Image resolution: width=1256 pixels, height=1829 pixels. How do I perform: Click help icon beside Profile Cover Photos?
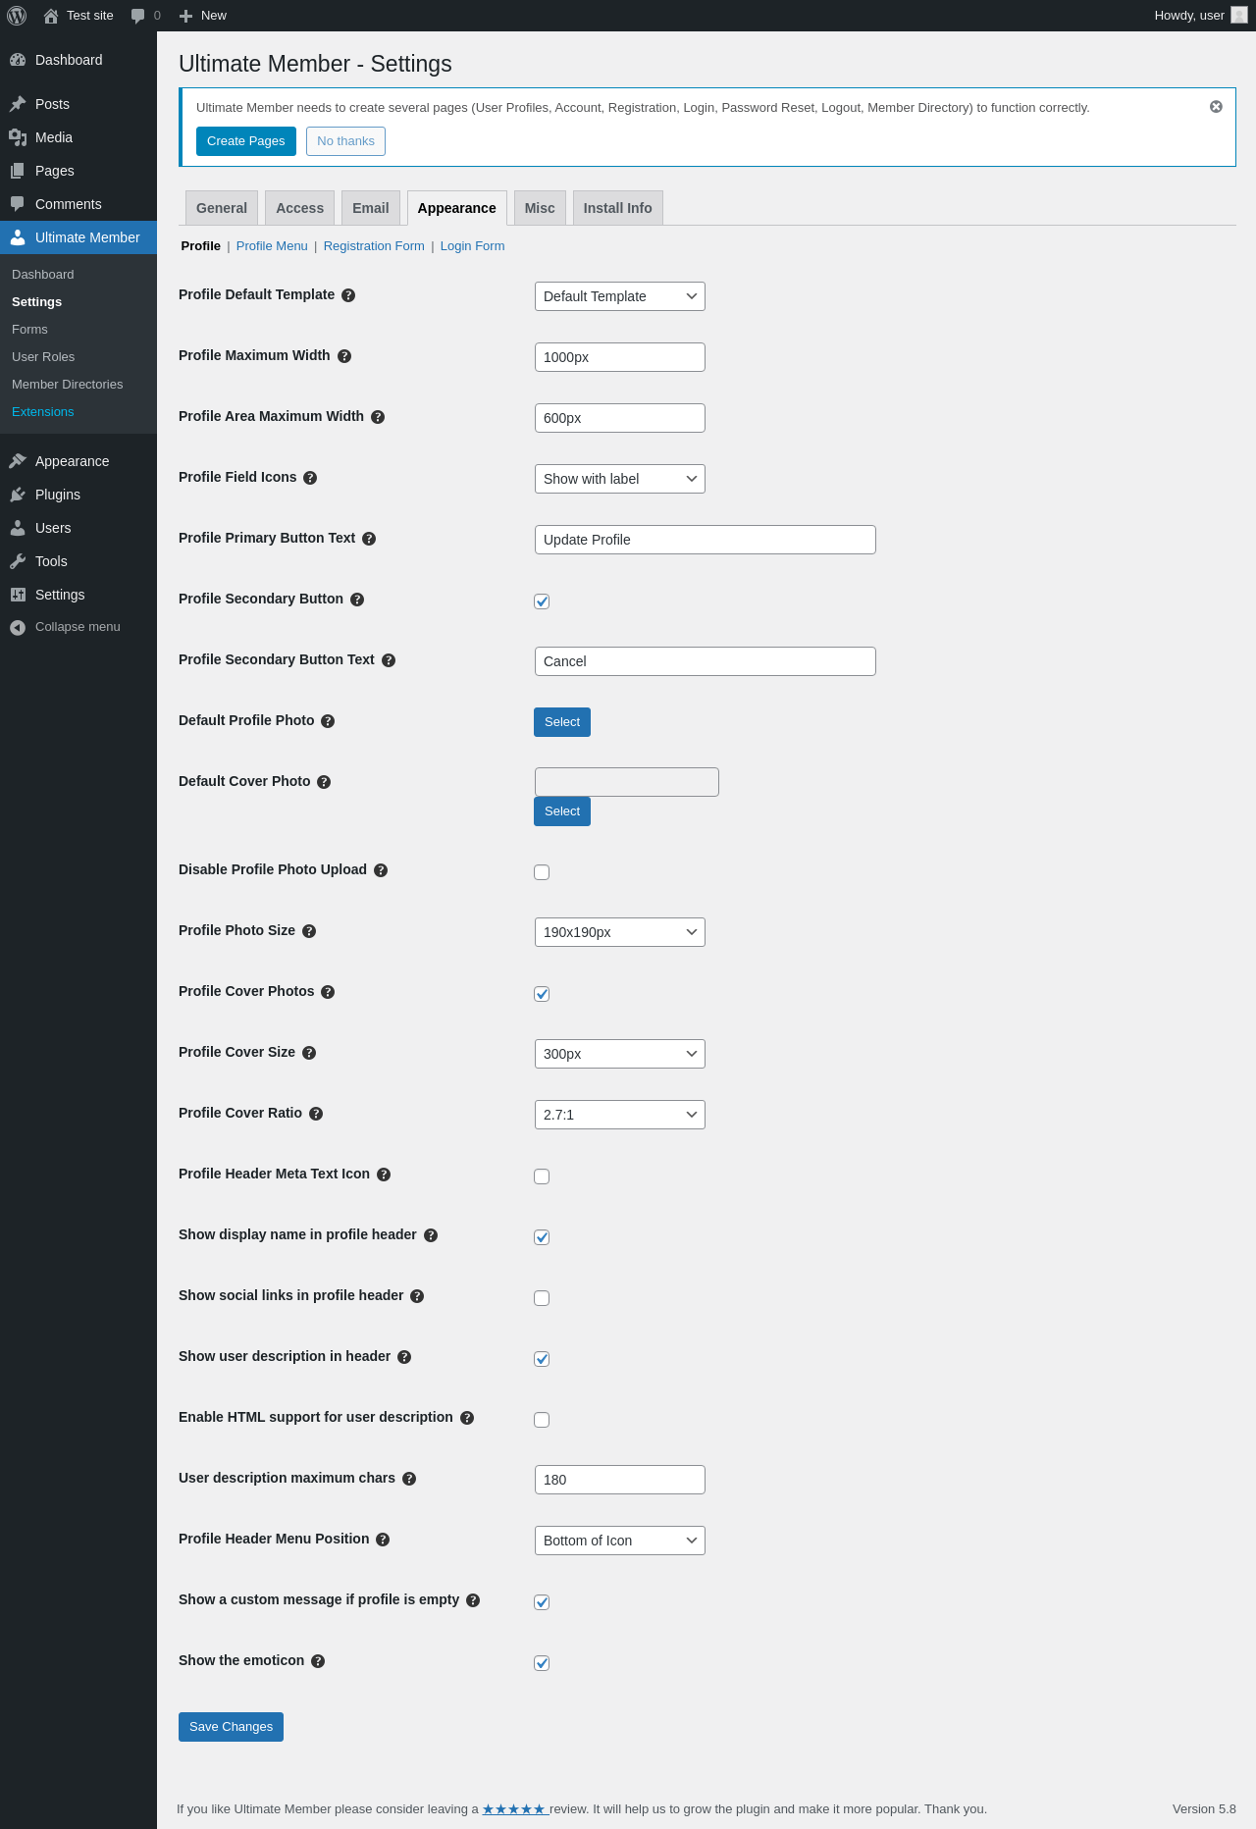[x=328, y=992]
